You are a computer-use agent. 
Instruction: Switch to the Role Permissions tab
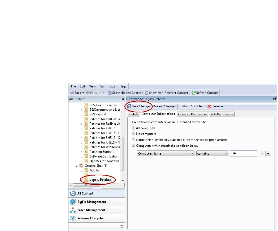pyautogui.click(x=222, y=114)
